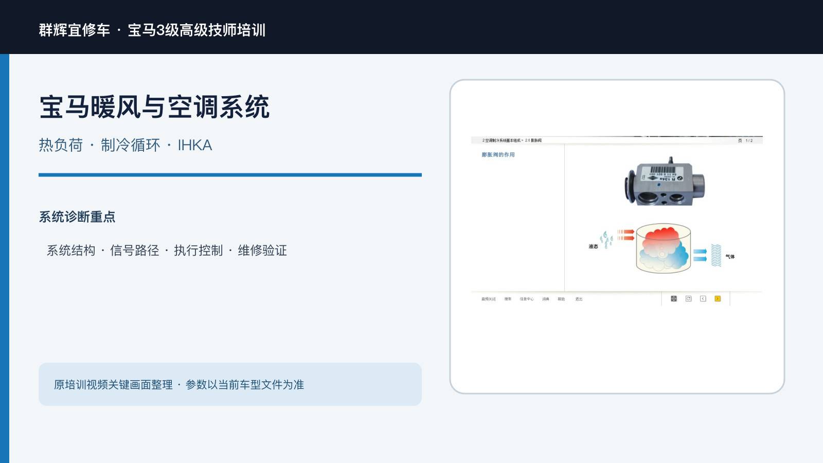Click the dark fullscreen icon in viewer toolbar
This screenshot has width=823, height=463.
(674, 298)
